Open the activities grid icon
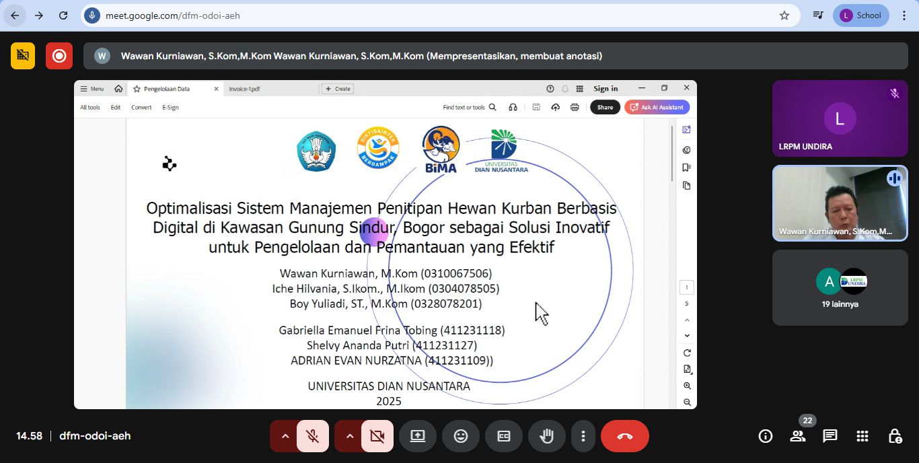This screenshot has height=463, width=919. pos(862,436)
